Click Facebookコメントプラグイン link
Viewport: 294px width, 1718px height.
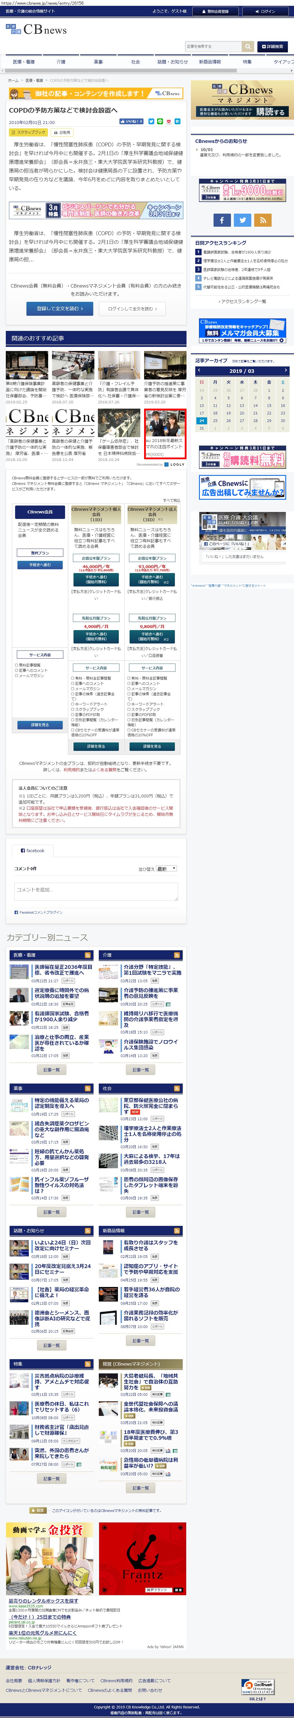click(x=39, y=912)
